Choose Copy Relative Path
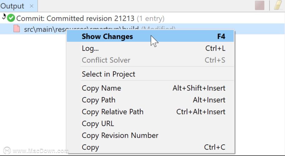Image resolution: width=285 pixels, height=156 pixels. (112, 112)
